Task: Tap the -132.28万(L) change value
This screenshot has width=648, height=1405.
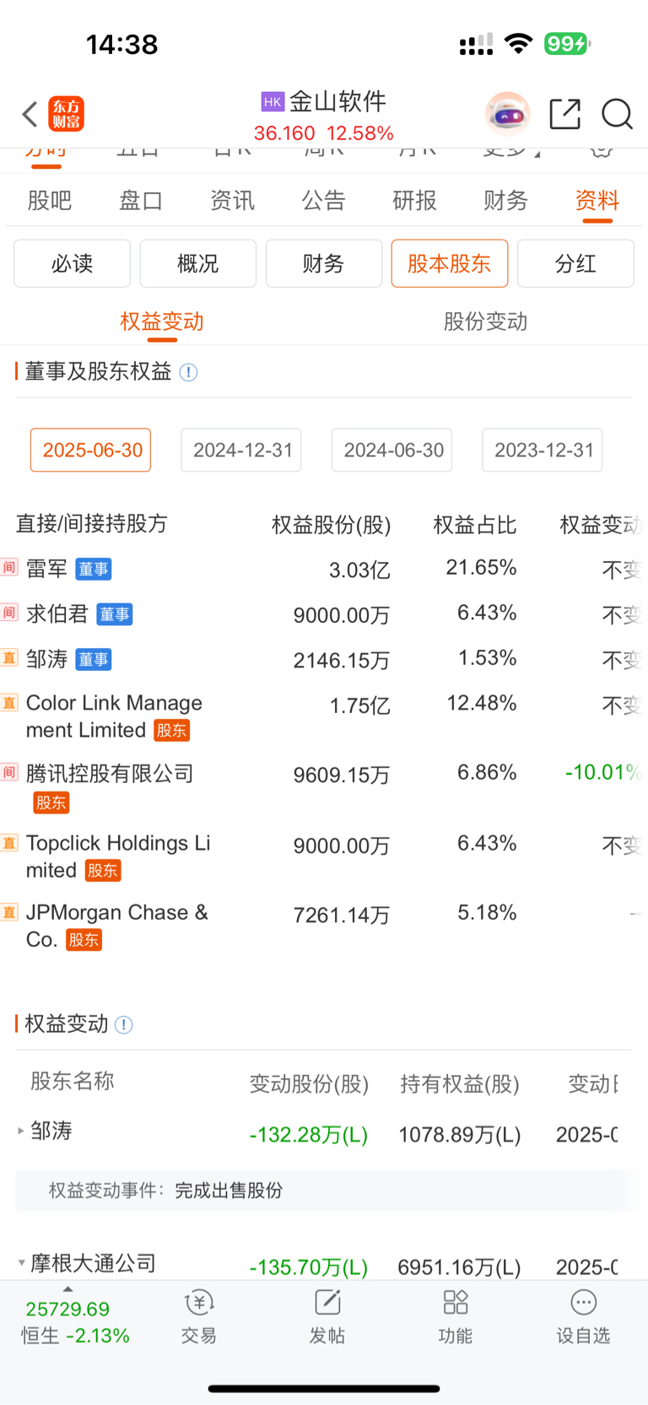Action: point(309,1134)
